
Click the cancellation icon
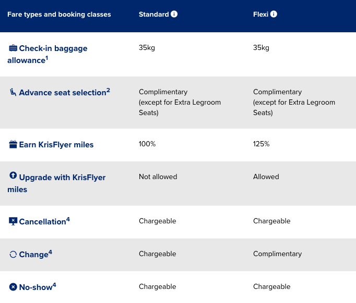tap(13, 221)
